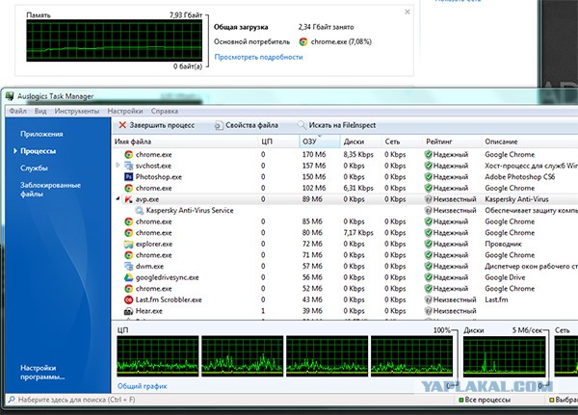
Task: Open Настройки программы link in sidebar
Action: 42,373
